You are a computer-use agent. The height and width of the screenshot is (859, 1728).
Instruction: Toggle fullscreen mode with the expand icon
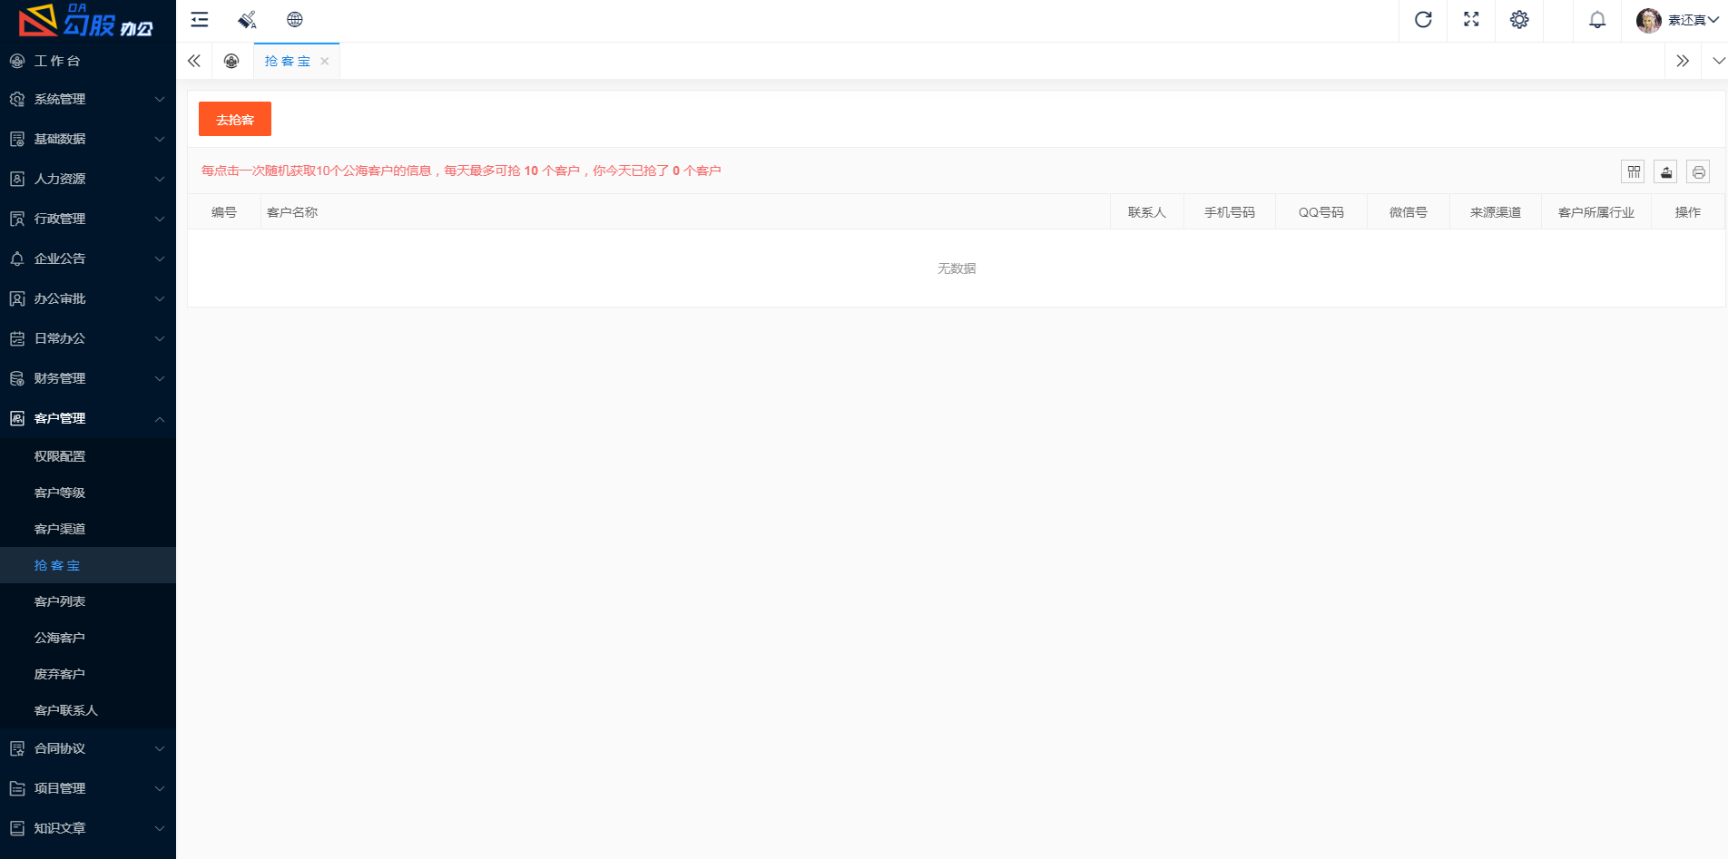1471,20
